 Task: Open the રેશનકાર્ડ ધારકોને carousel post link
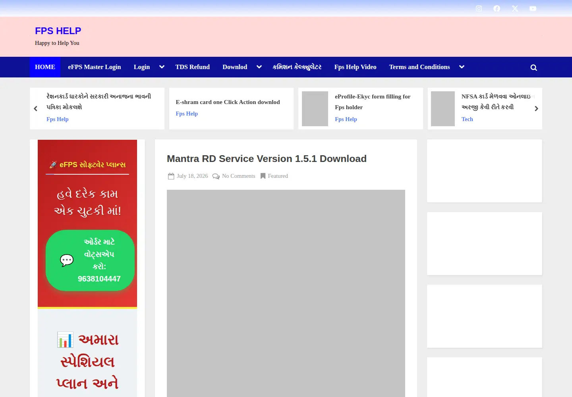(99, 102)
